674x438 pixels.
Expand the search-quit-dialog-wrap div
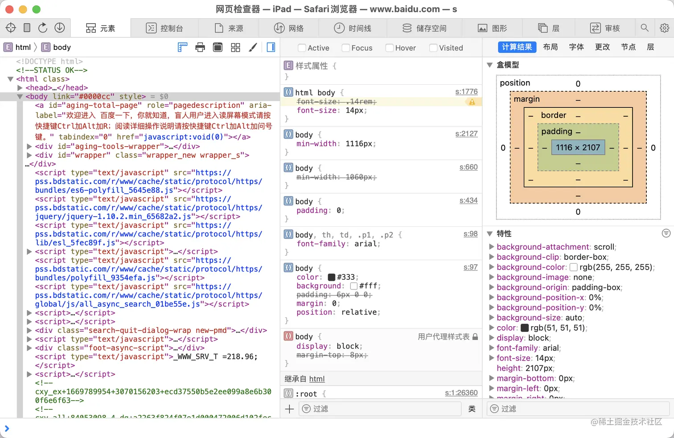(x=29, y=330)
